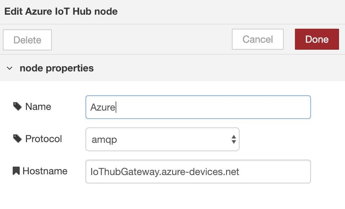Click empty area right of Name text
Image resolution: width=345 pixels, height=209 pixels.
click(x=213, y=107)
